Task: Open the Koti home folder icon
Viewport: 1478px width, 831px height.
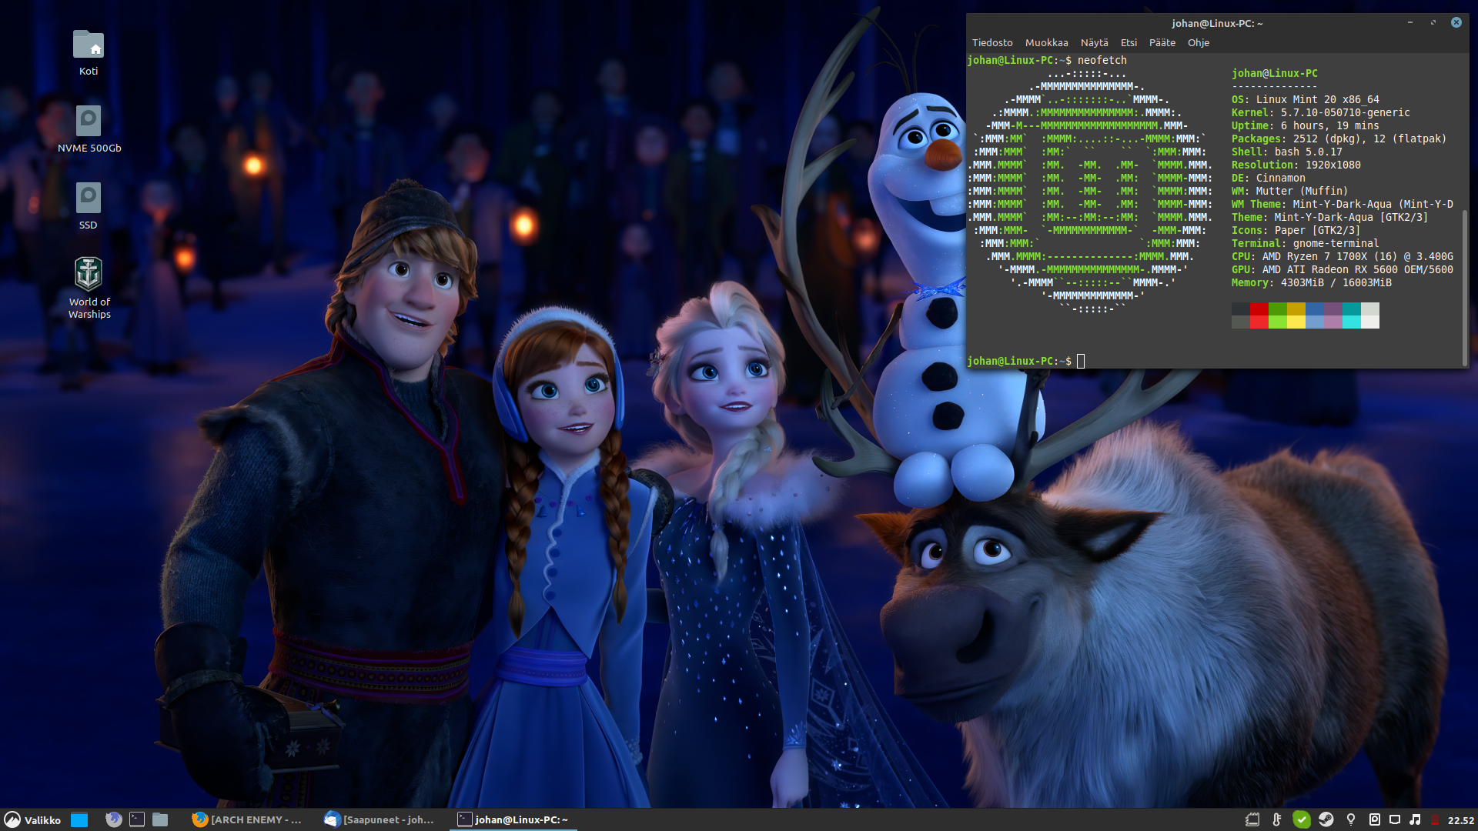Action: (x=89, y=45)
